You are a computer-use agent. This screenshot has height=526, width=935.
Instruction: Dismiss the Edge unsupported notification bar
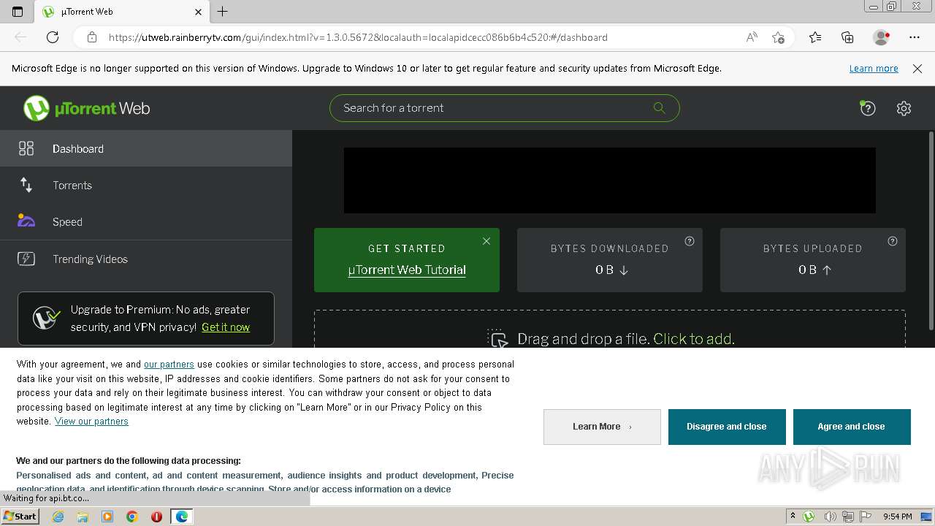pos(917,68)
